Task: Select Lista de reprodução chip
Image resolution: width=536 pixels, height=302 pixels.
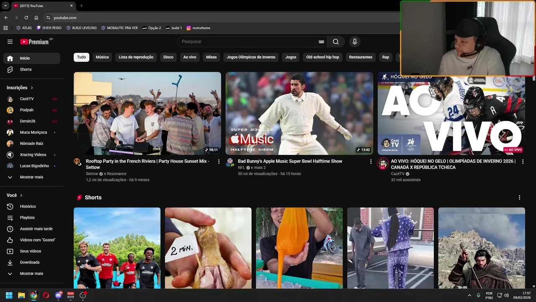Action: pyautogui.click(x=136, y=57)
